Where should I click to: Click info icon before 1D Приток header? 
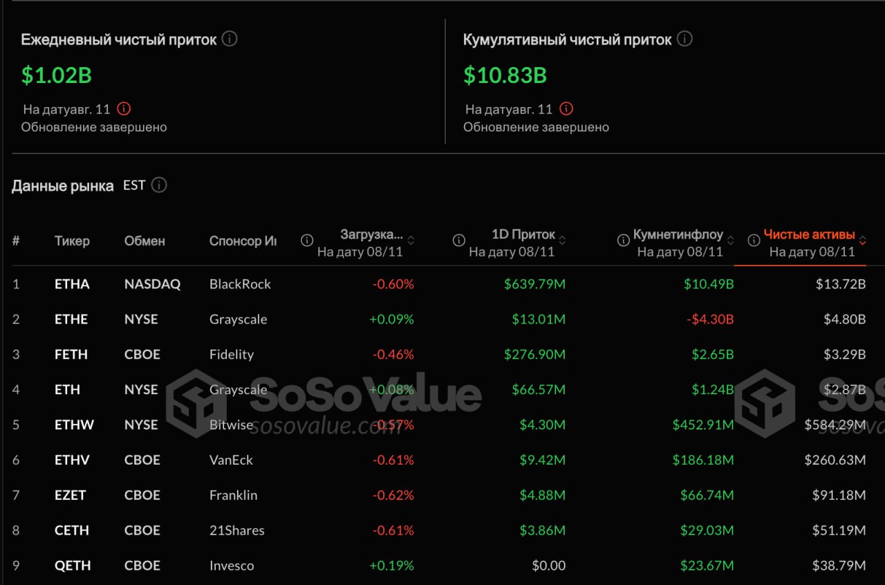[x=458, y=240]
